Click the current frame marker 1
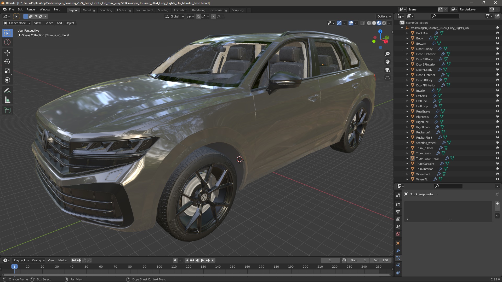This screenshot has height=282, width=502. point(14,267)
